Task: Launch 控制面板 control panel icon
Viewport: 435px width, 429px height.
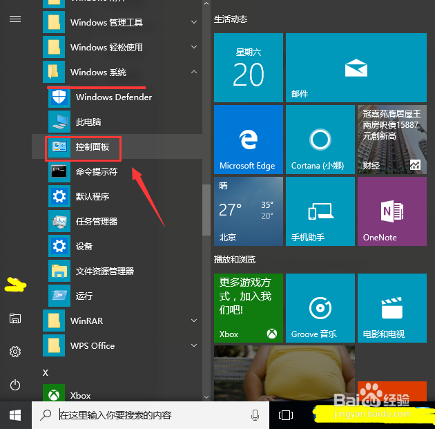Action: point(59,146)
